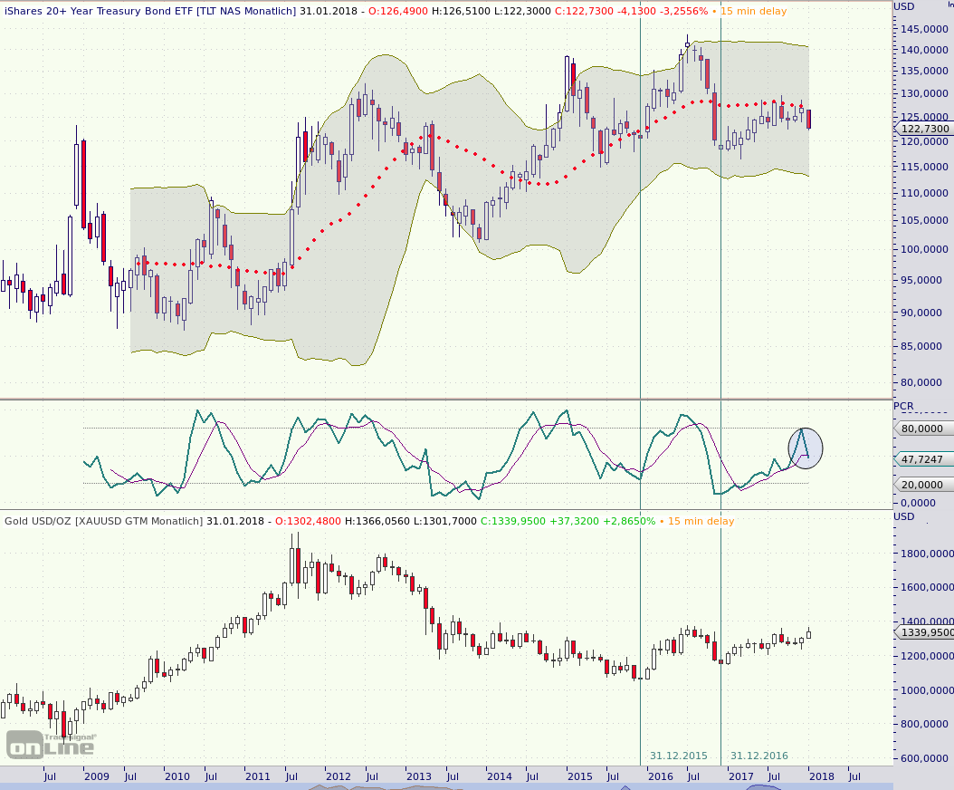This screenshot has width=954, height=790.
Task: Select the 1339,9500 current price tag on the gold axis
Action: pos(923,632)
